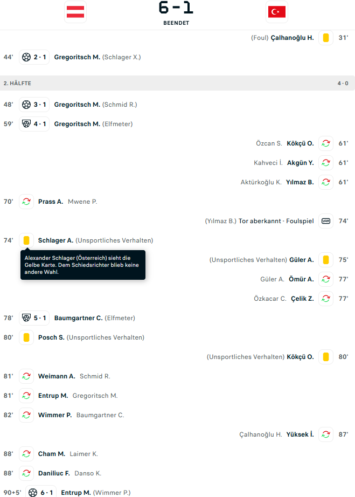Viewport: 355px width, 497px height.
Task: Click the 2-1 goal ball icon
Action: point(26,57)
